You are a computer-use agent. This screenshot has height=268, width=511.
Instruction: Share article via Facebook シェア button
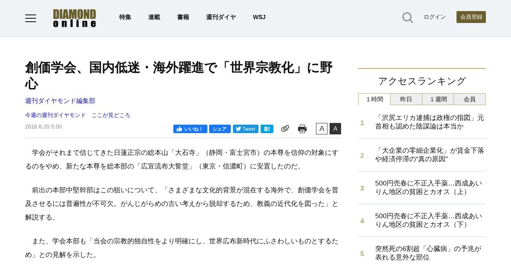pos(220,129)
